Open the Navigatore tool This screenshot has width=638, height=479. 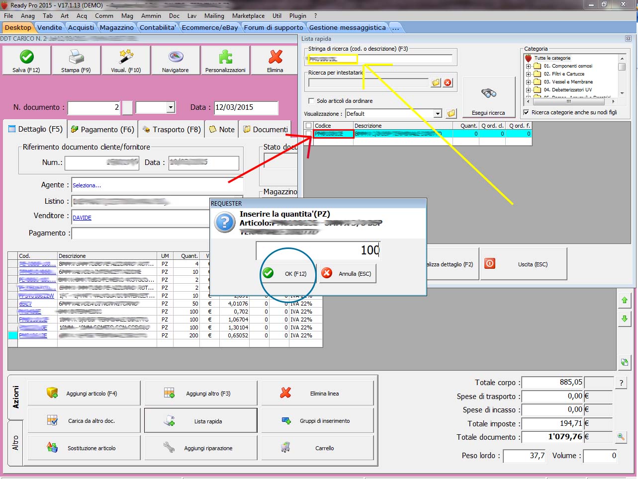click(x=176, y=60)
